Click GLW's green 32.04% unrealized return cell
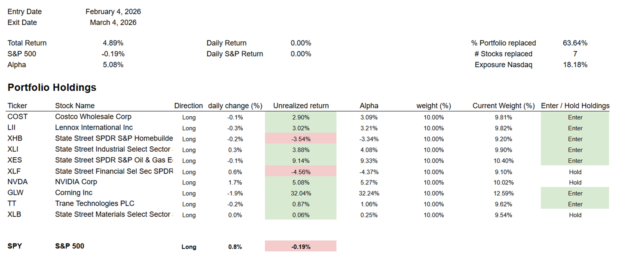 (x=301, y=193)
